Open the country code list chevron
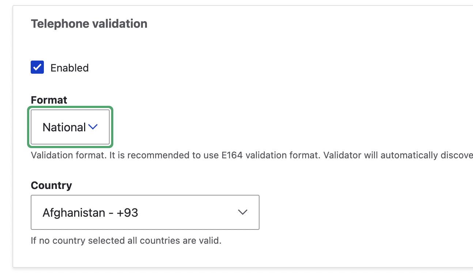 point(243,212)
